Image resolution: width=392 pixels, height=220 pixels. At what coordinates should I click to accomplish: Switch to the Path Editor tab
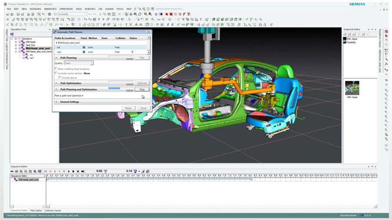[x=36, y=210]
